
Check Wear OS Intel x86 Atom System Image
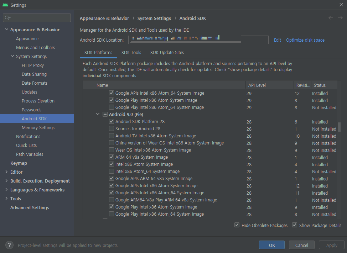112,150
